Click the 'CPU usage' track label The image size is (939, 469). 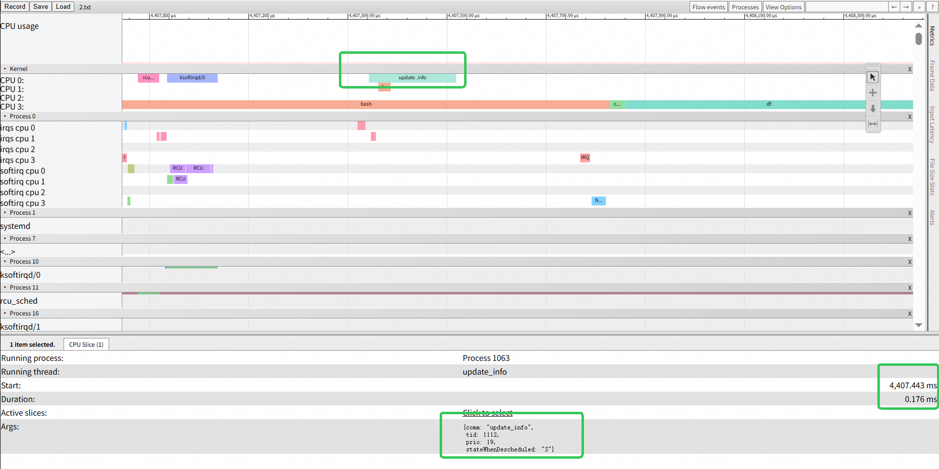coord(20,26)
